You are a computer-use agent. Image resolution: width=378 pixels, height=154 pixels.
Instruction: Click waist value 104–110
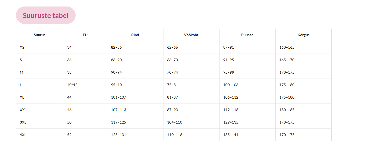pyautogui.click(x=175, y=122)
